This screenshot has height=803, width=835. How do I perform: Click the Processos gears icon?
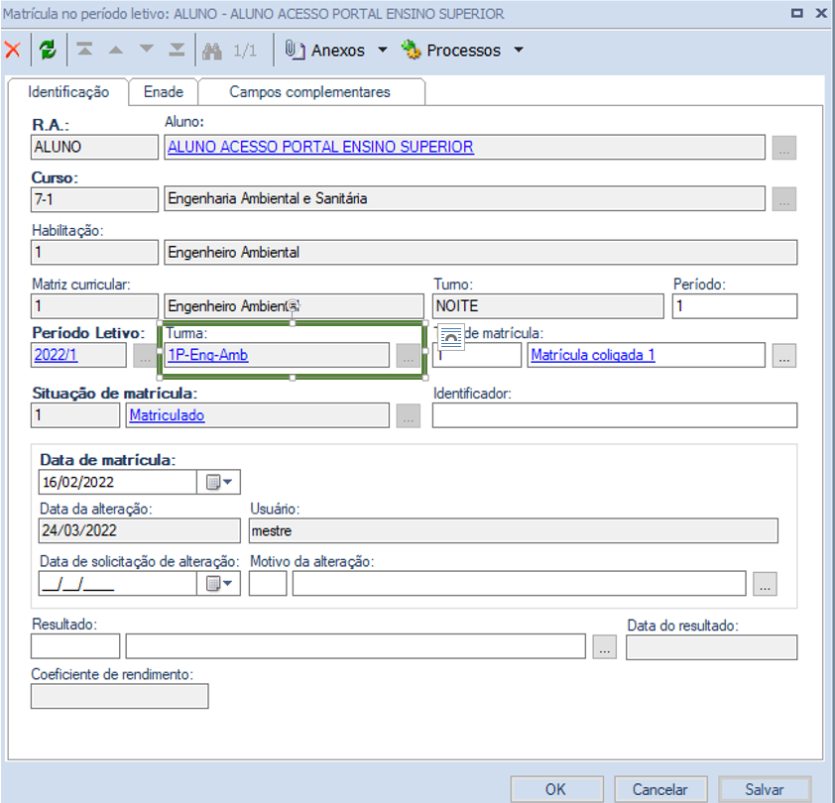click(411, 50)
